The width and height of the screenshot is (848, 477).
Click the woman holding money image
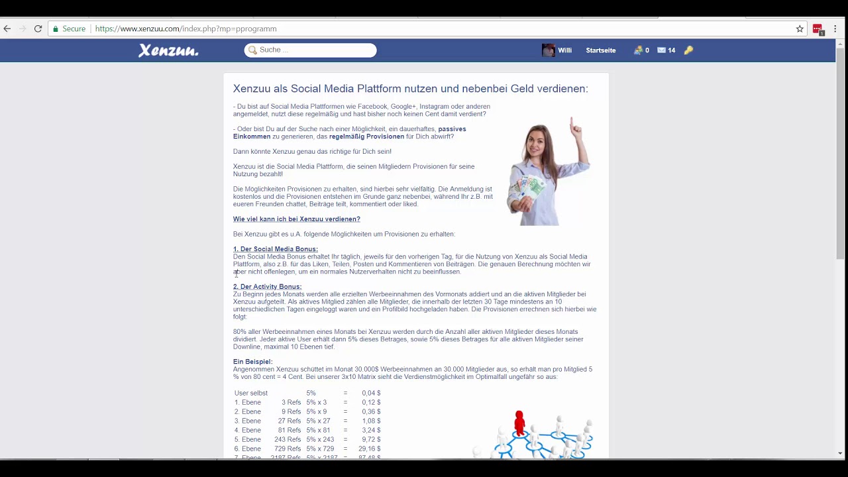pos(548,172)
